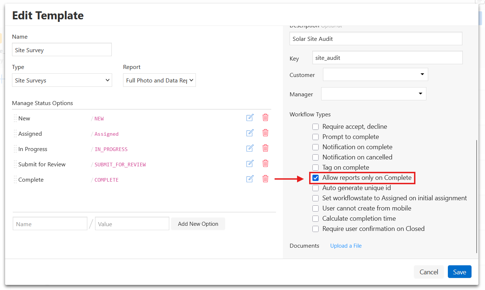Image resolution: width=485 pixels, height=290 pixels.
Task: Enable Require accept, decline checkbox
Action: click(x=316, y=127)
